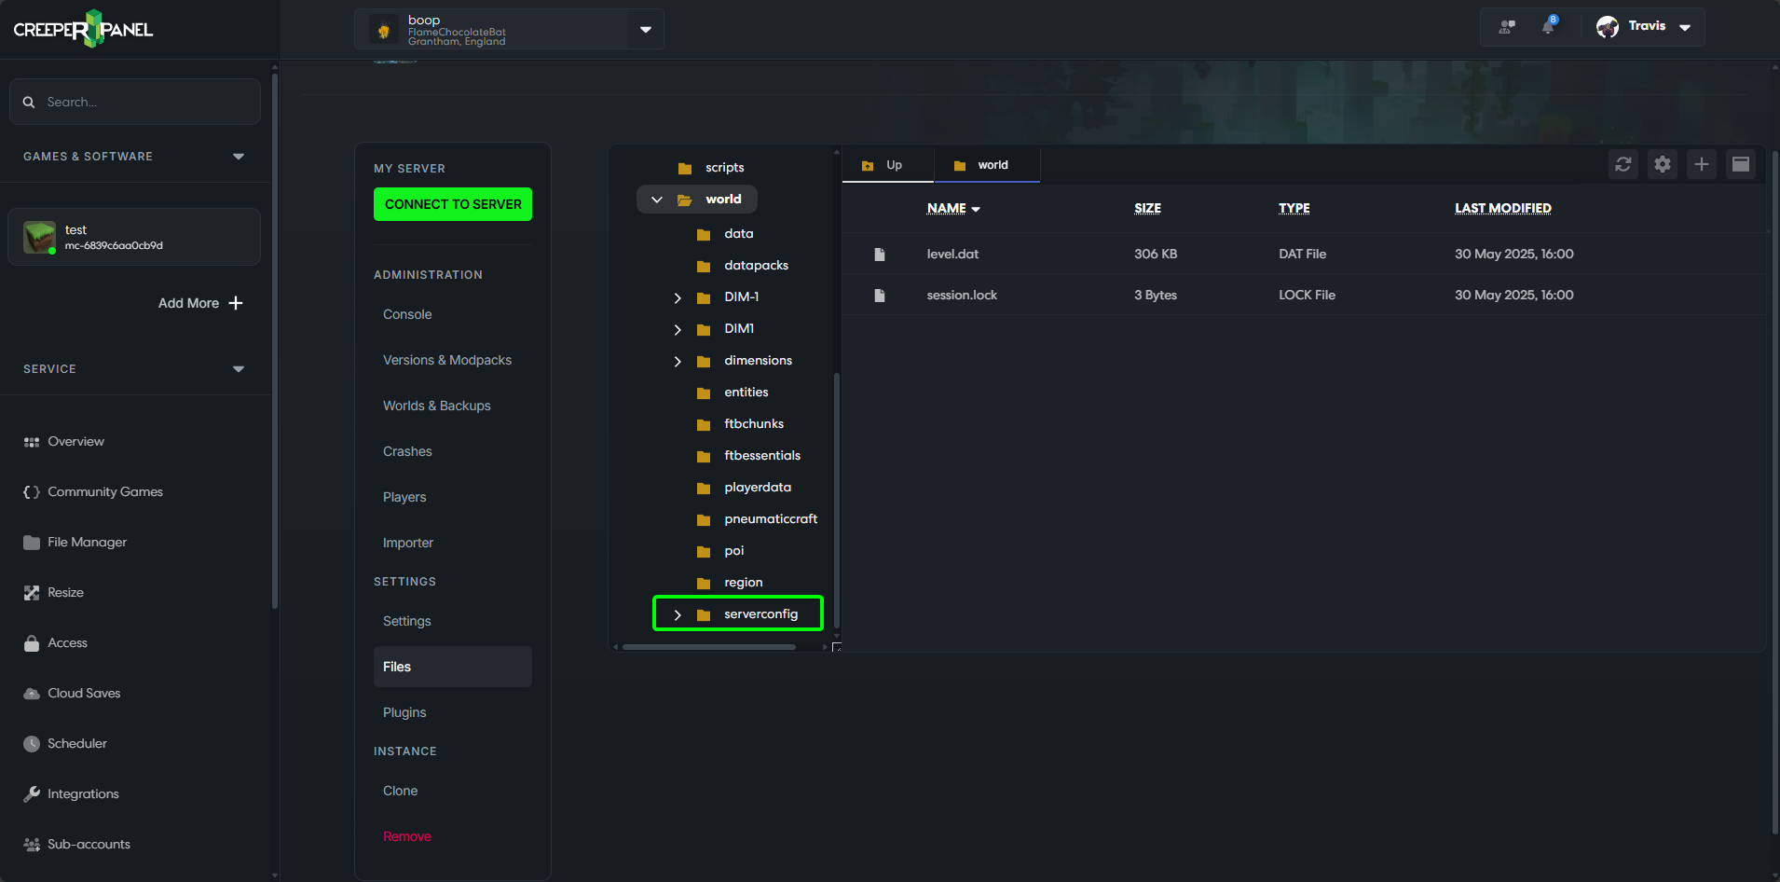Collapse the world folder tree

[x=656, y=199]
